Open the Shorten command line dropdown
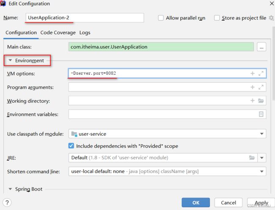This screenshot has width=275, height=210. click(x=261, y=171)
